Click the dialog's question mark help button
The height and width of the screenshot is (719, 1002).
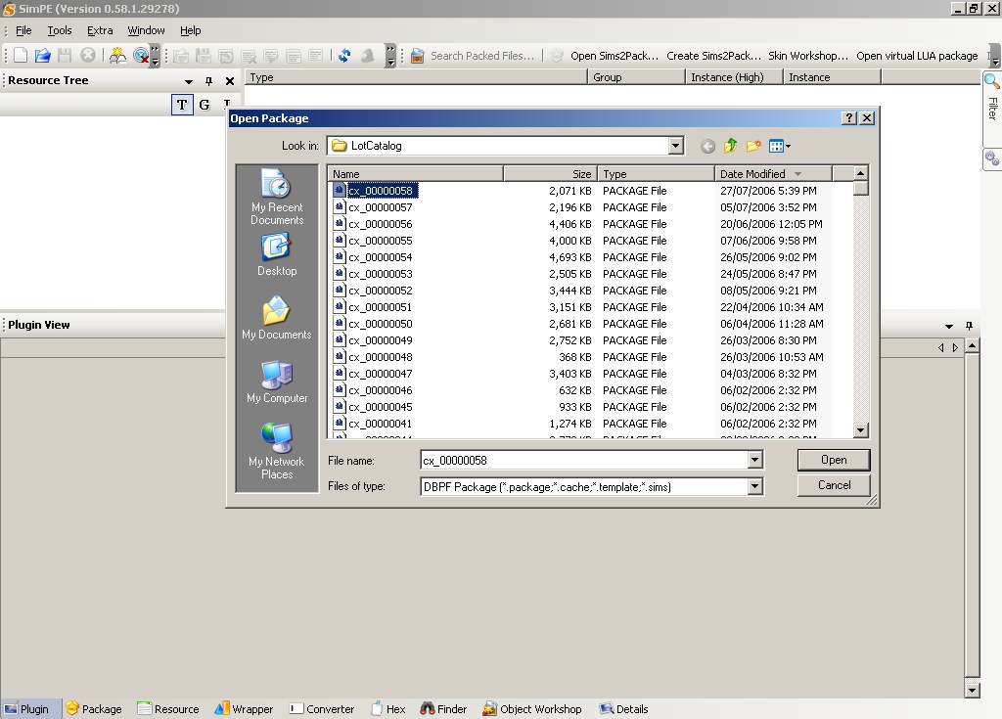click(x=848, y=118)
